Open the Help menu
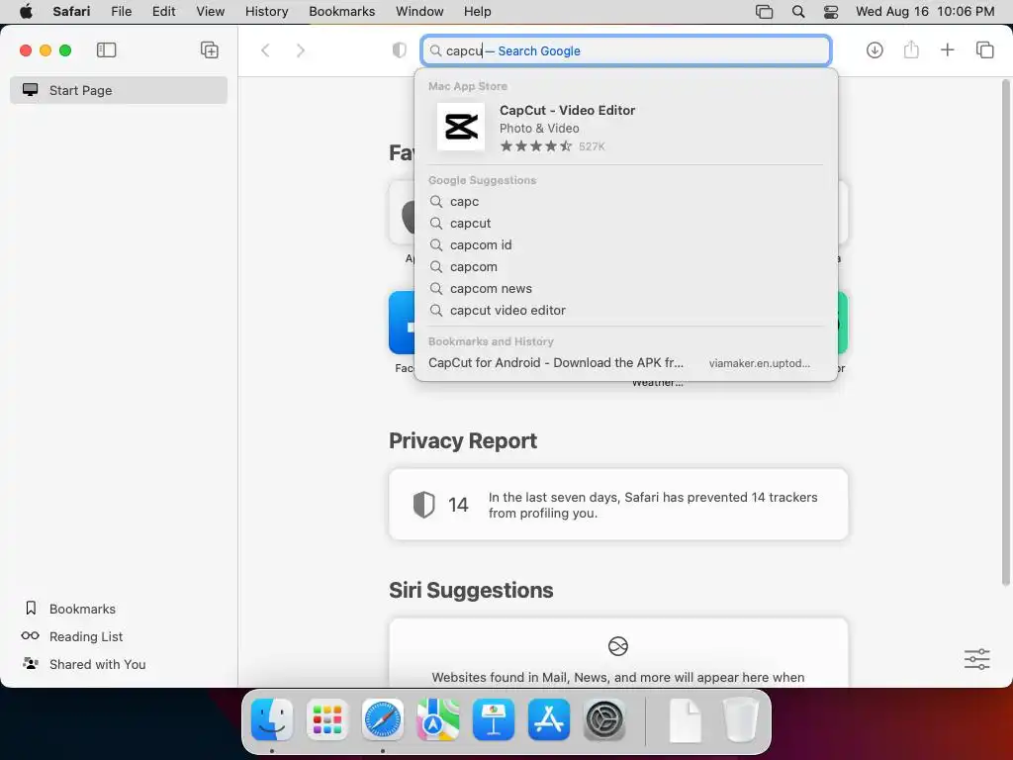Viewport: 1013px width, 760px height. point(478,12)
